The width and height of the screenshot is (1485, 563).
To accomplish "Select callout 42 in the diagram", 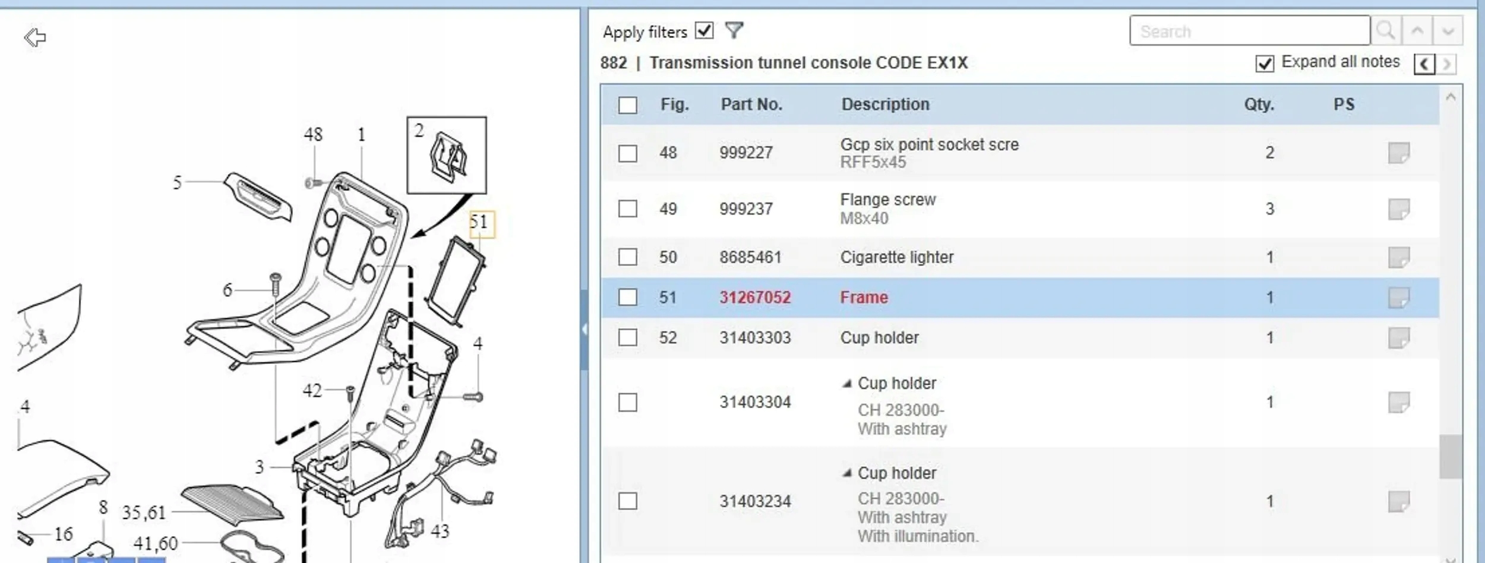I will tap(312, 390).
